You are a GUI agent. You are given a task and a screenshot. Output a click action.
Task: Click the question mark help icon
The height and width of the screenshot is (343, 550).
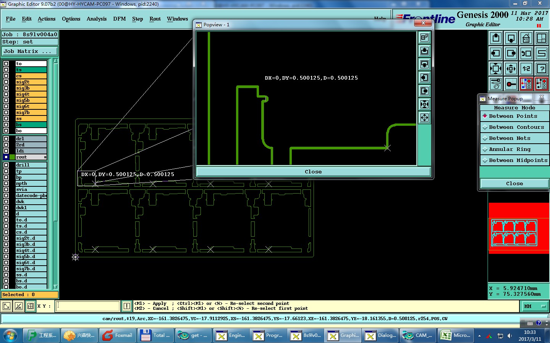coord(542,69)
